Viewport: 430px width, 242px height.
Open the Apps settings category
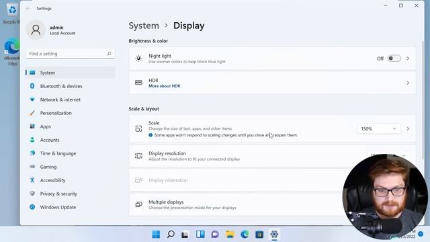70,126
